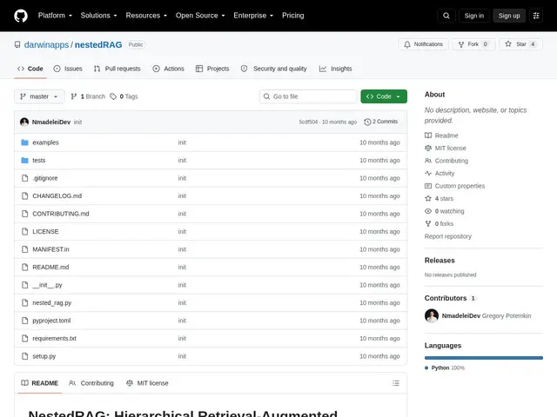View the 2 Commits history
557x417 pixels.
pos(381,122)
